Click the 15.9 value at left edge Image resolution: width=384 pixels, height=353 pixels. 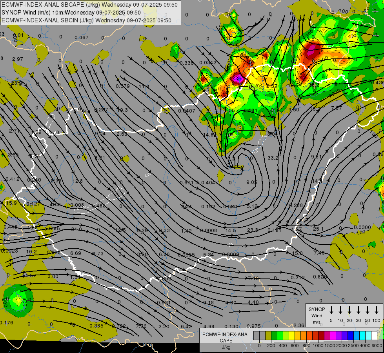pos(11,203)
